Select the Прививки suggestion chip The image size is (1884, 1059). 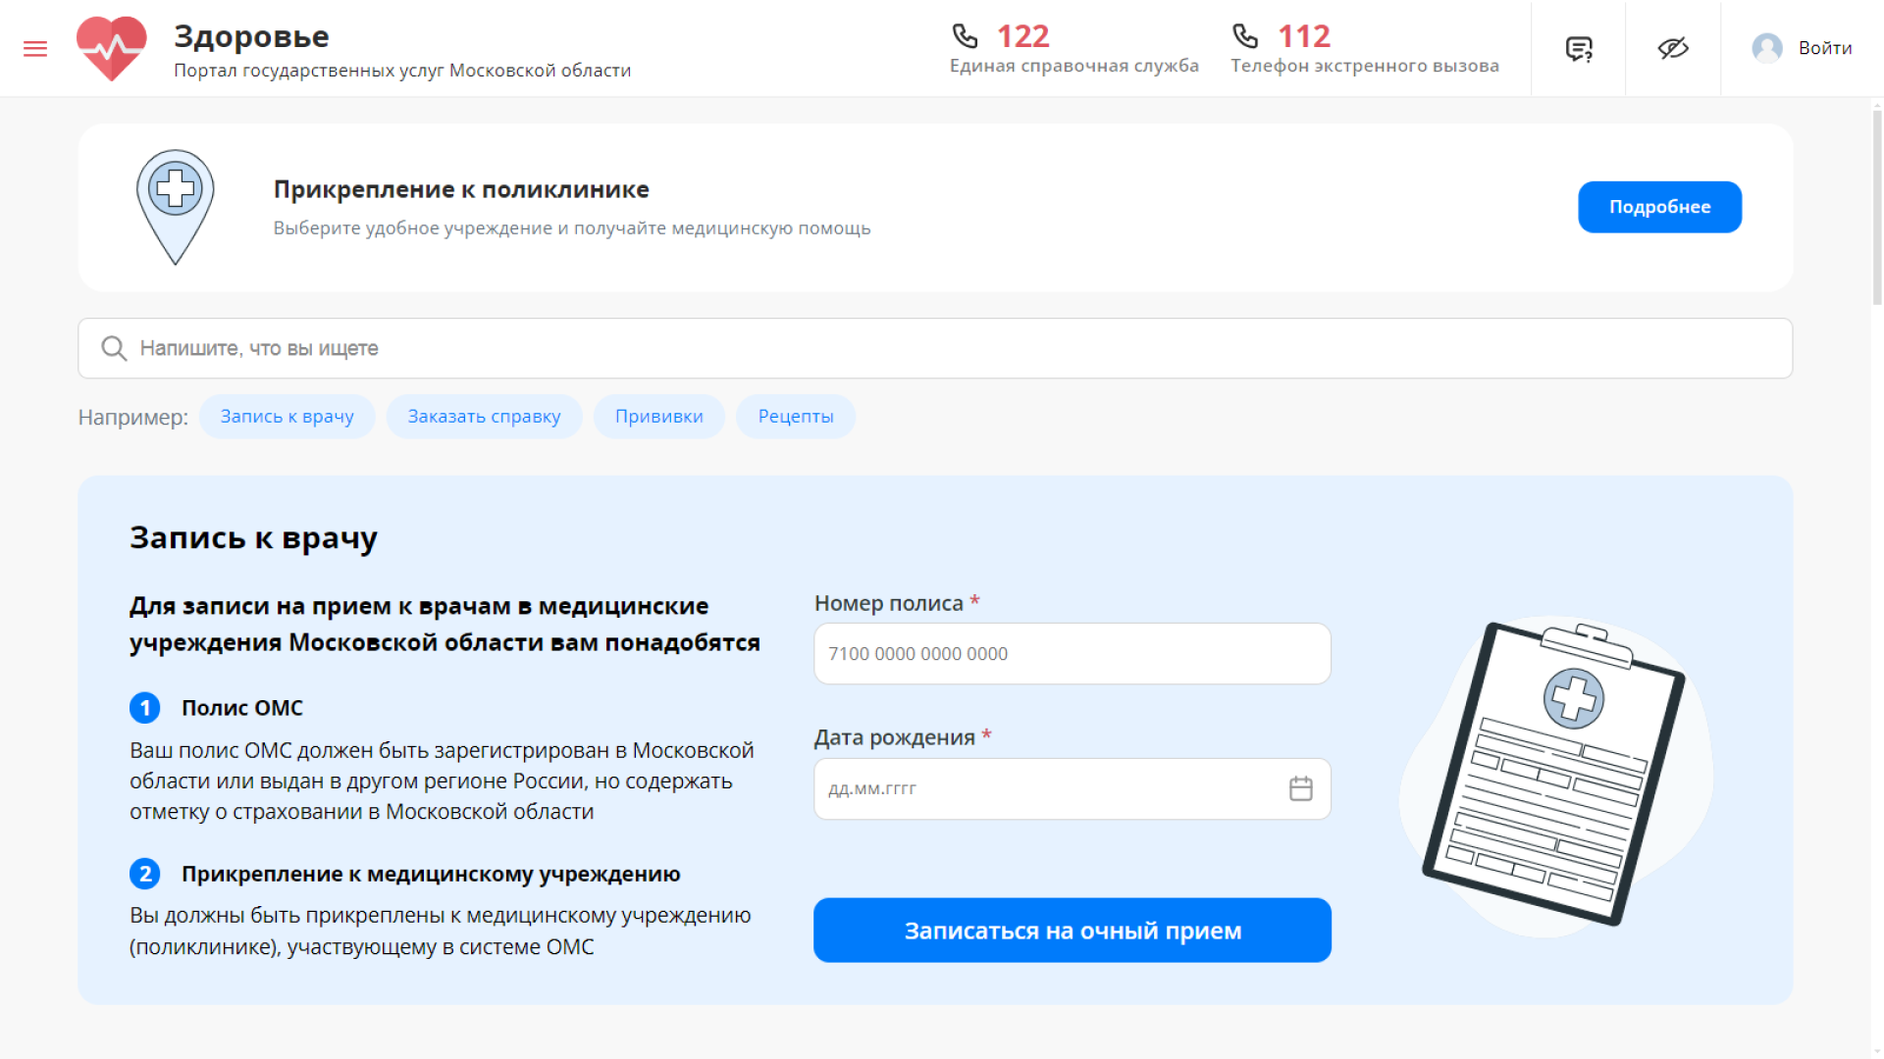click(x=658, y=416)
